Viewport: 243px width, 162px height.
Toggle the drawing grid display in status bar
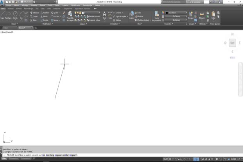click(170, 159)
